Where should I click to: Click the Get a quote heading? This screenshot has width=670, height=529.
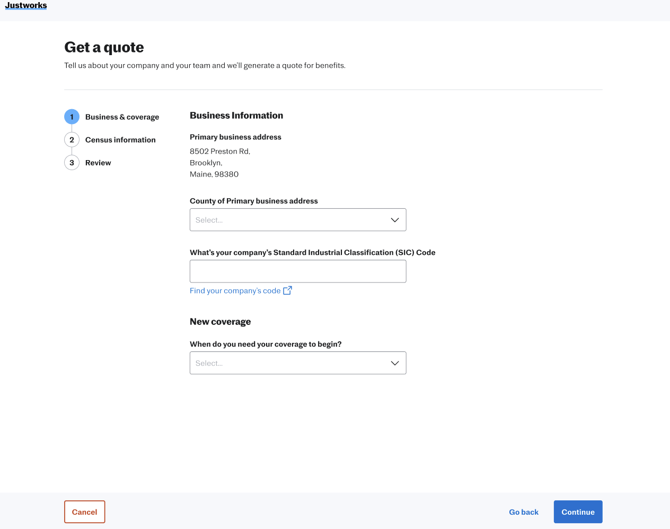[104, 47]
